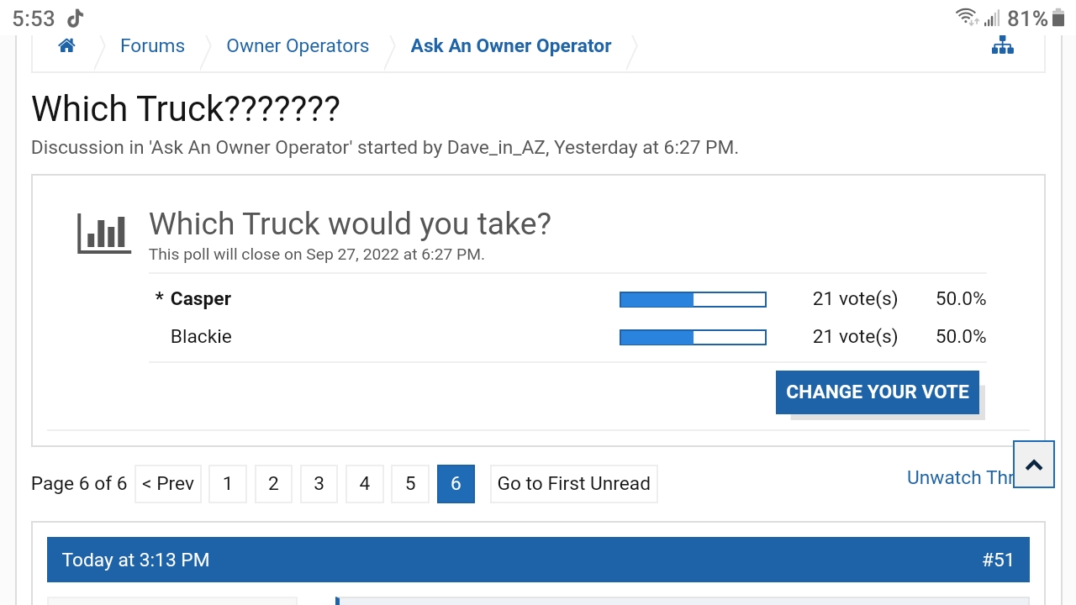Click the Change Your Vote button
1076x605 pixels.
877,392
